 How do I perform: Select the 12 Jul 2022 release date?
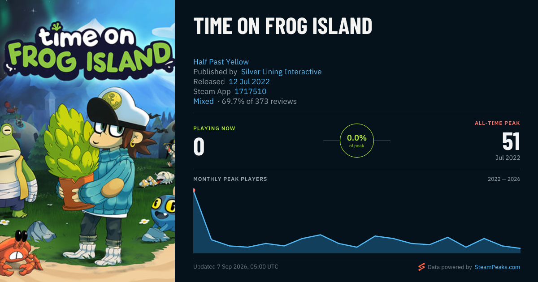(x=249, y=81)
